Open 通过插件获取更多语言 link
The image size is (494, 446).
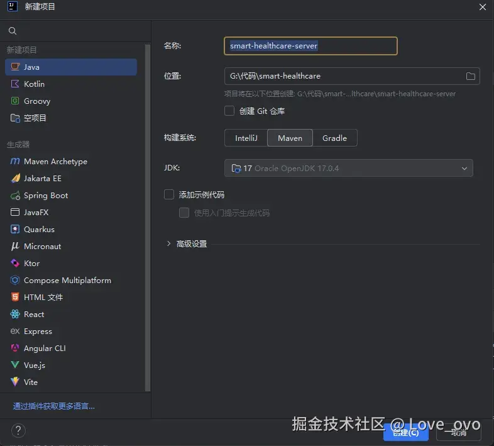(x=54, y=406)
